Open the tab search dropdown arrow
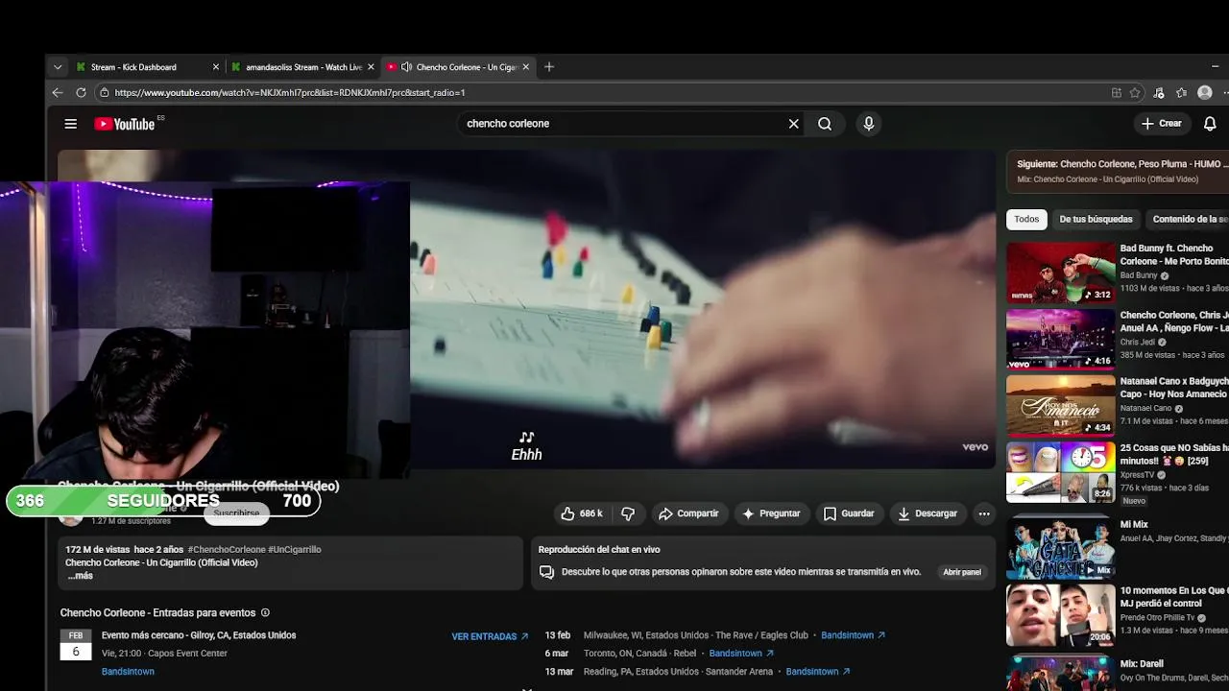This screenshot has width=1229, height=691. (58, 67)
